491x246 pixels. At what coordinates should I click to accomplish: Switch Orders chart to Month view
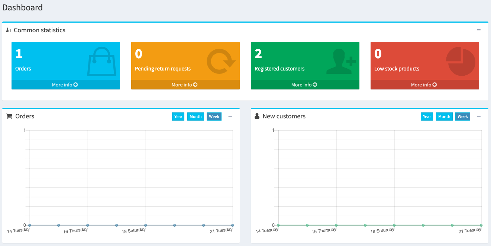pyautogui.click(x=196, y=117)
